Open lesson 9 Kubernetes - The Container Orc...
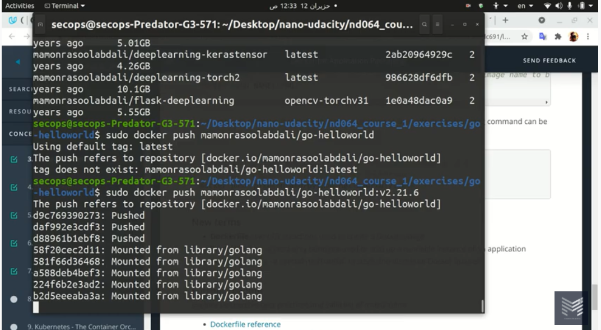Screen dimensions: 601x330 tap(82, 327)
